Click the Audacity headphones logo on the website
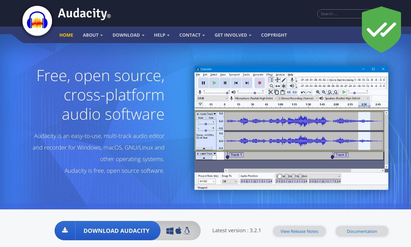 (37, 21)
